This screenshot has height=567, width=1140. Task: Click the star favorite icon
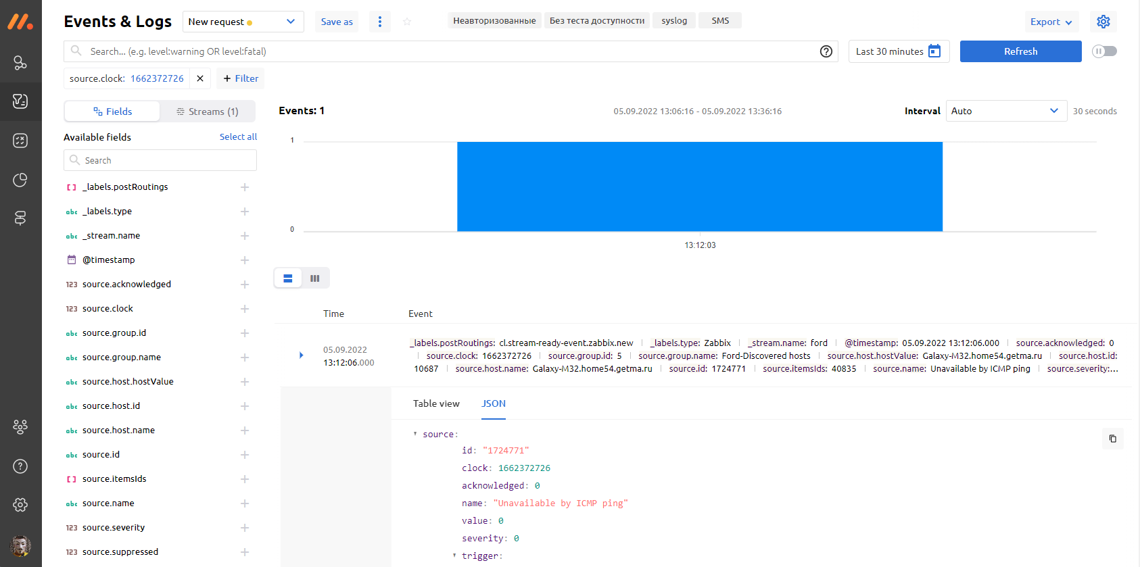point(407,22)
